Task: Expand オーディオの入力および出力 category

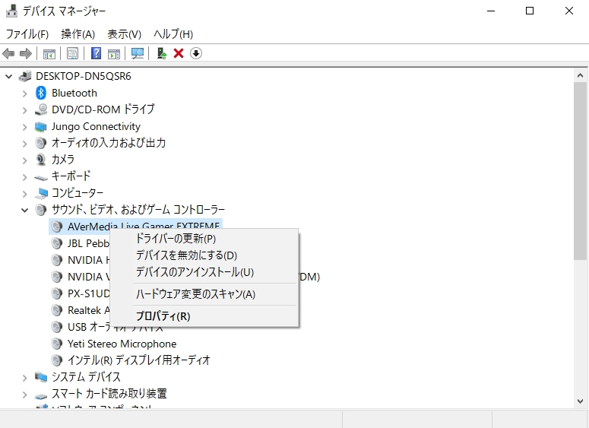Action: tap(25, 144)
